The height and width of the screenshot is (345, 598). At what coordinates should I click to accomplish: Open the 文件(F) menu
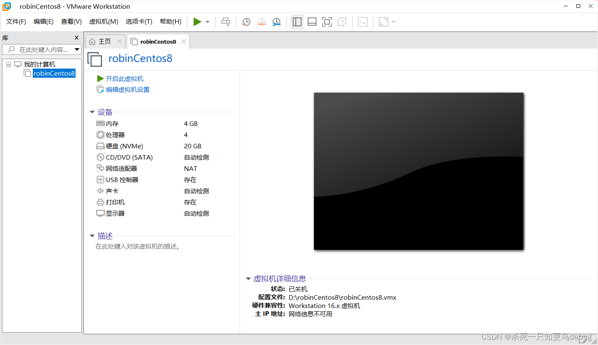[16, 22]
